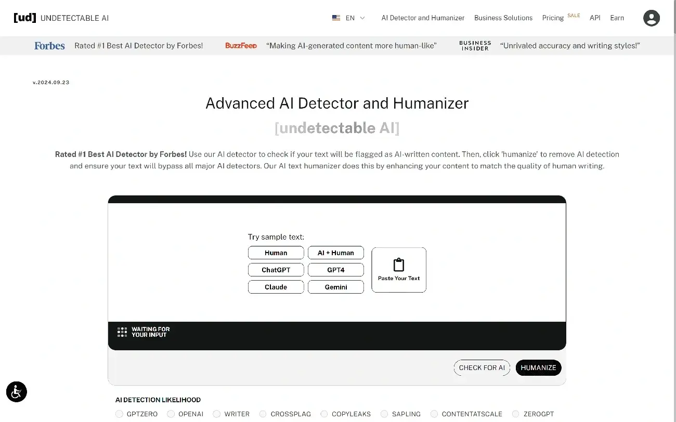Click the 'AI DETECTION LIKELIHOOD' label
The image size is (676, 422).
click(158, 400)
